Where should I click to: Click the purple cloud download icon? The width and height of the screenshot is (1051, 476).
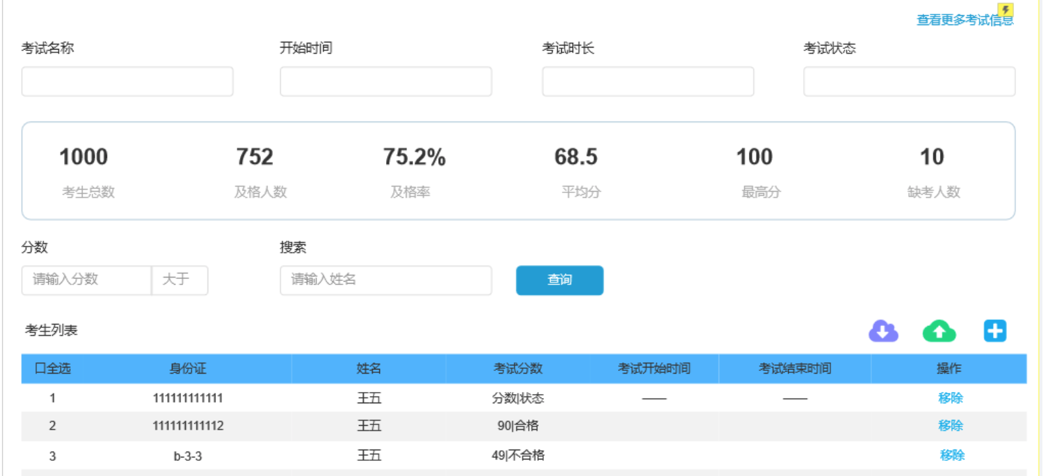pos(883,331)
